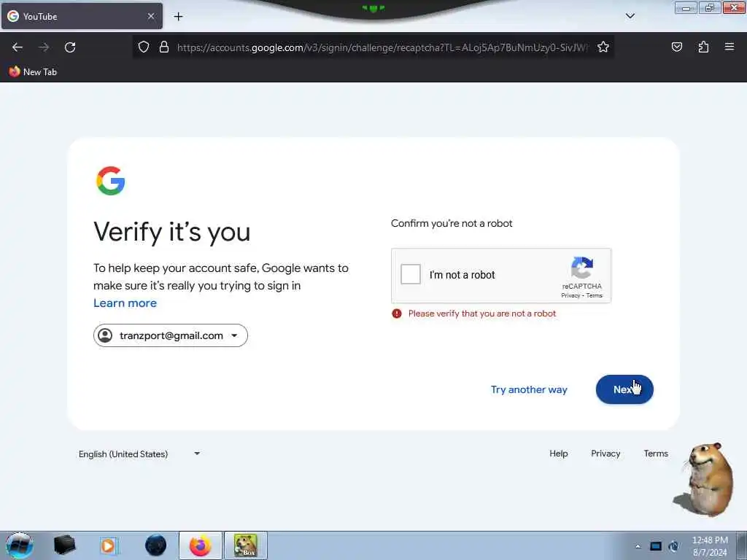This screenshot has height=560, width=747.
Task: Open the Save to Pocket icon
Action: tap(676, 47)
